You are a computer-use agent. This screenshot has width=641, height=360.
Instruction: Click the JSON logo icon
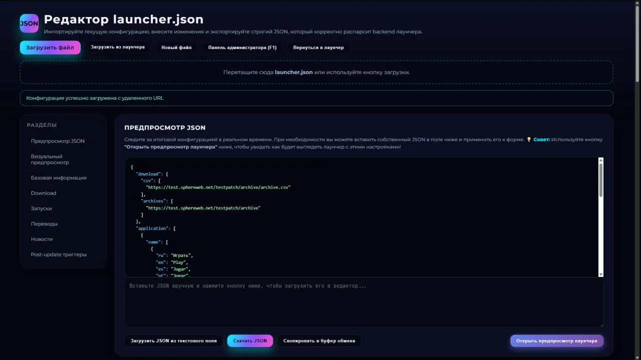point(29,24)
